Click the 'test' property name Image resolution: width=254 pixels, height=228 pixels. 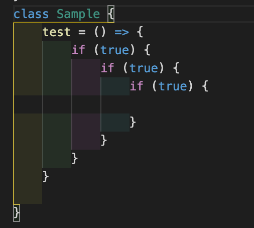click(x=57, y=32)
